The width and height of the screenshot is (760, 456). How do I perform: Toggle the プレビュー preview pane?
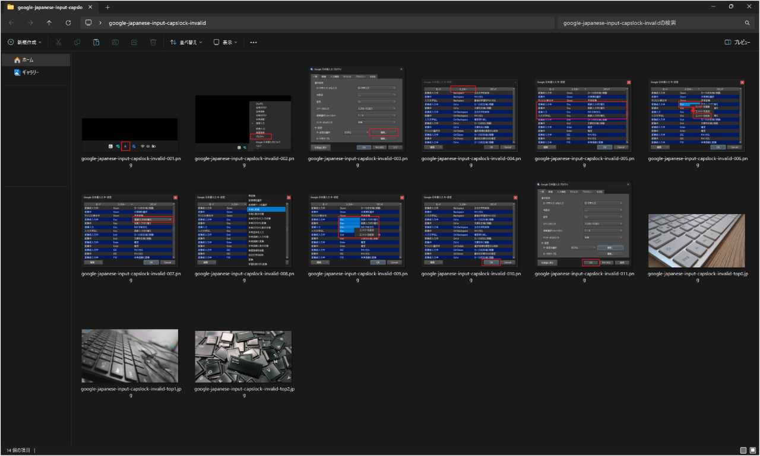737,42
